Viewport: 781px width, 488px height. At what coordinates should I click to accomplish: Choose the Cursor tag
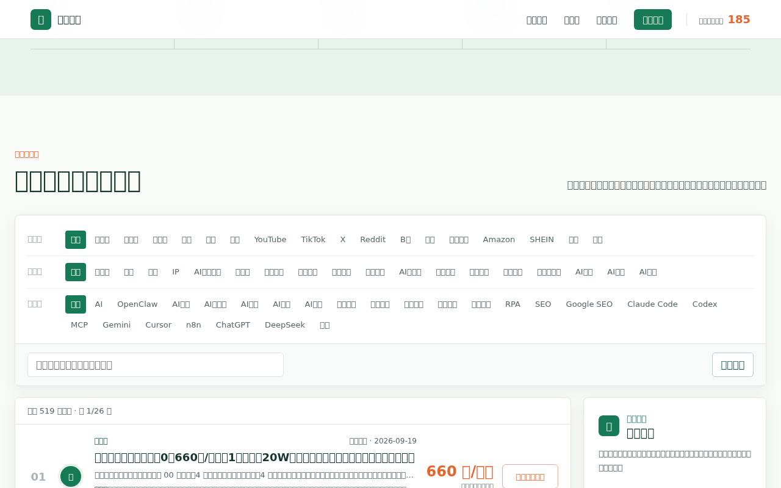click(158, 325)
